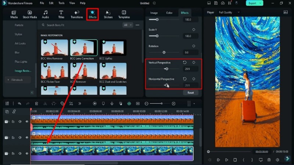Viewport: 294px width, 165px height.
Task: Open the Tools menu
Action: tap(61, 3)
